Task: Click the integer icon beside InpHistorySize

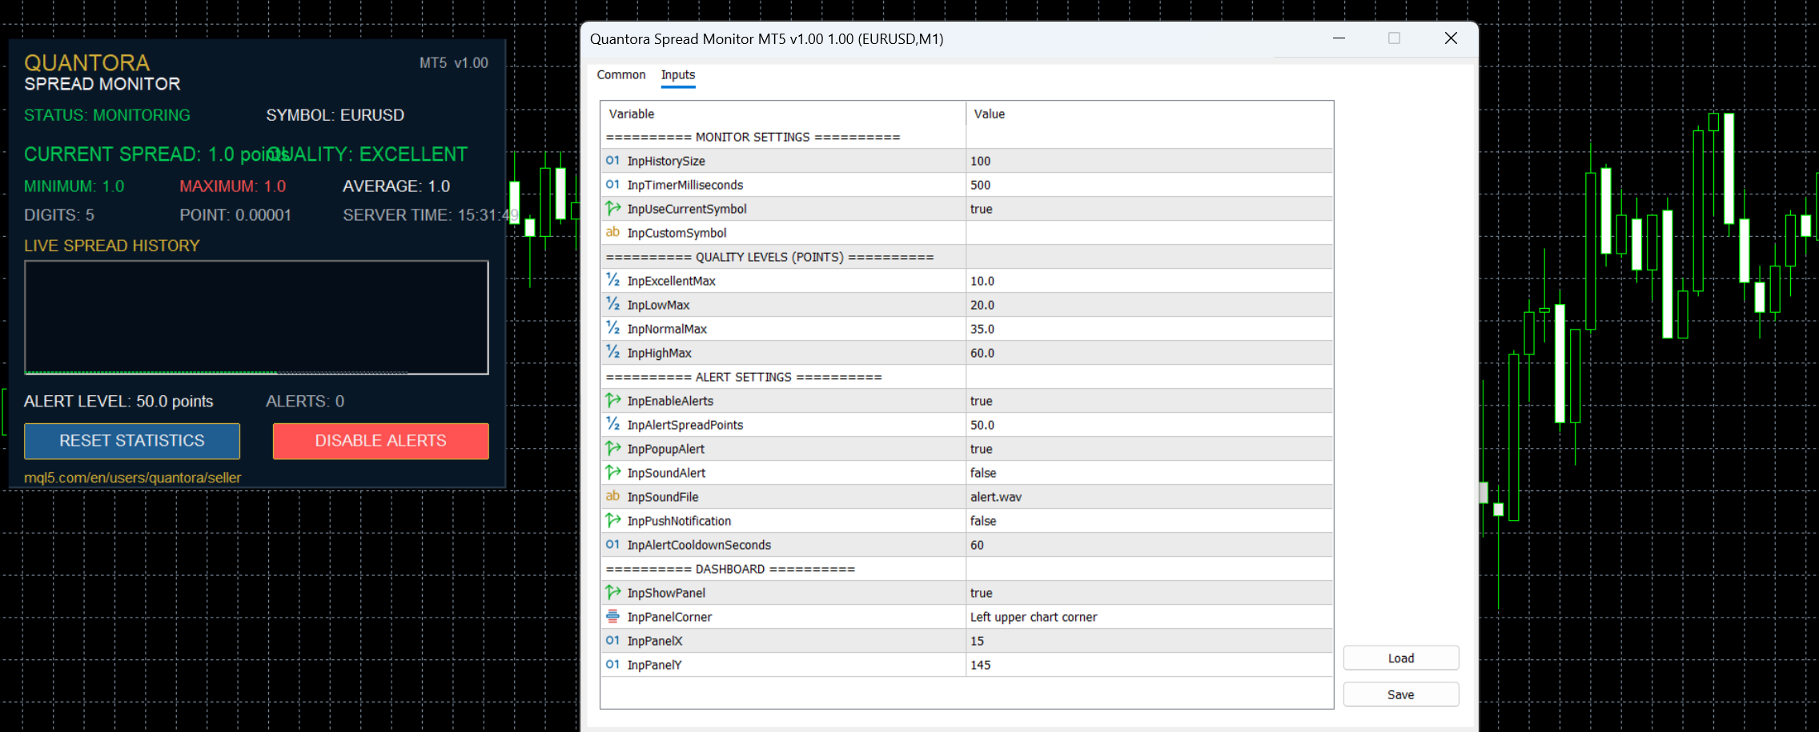Action: 612,161
